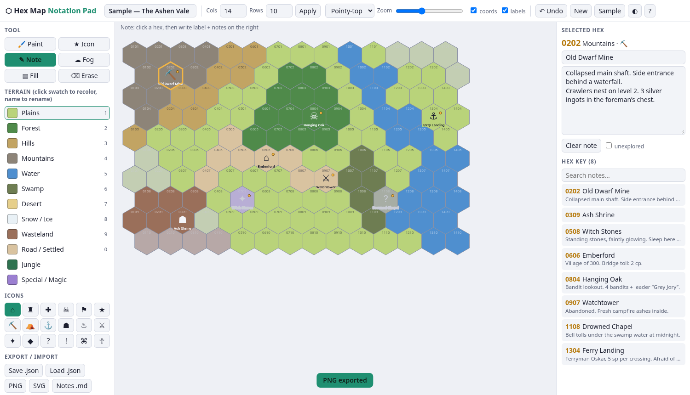Choose the crossed swords icon in palette
Viewport: 690px width, 395px height.
tap(102, 325)
